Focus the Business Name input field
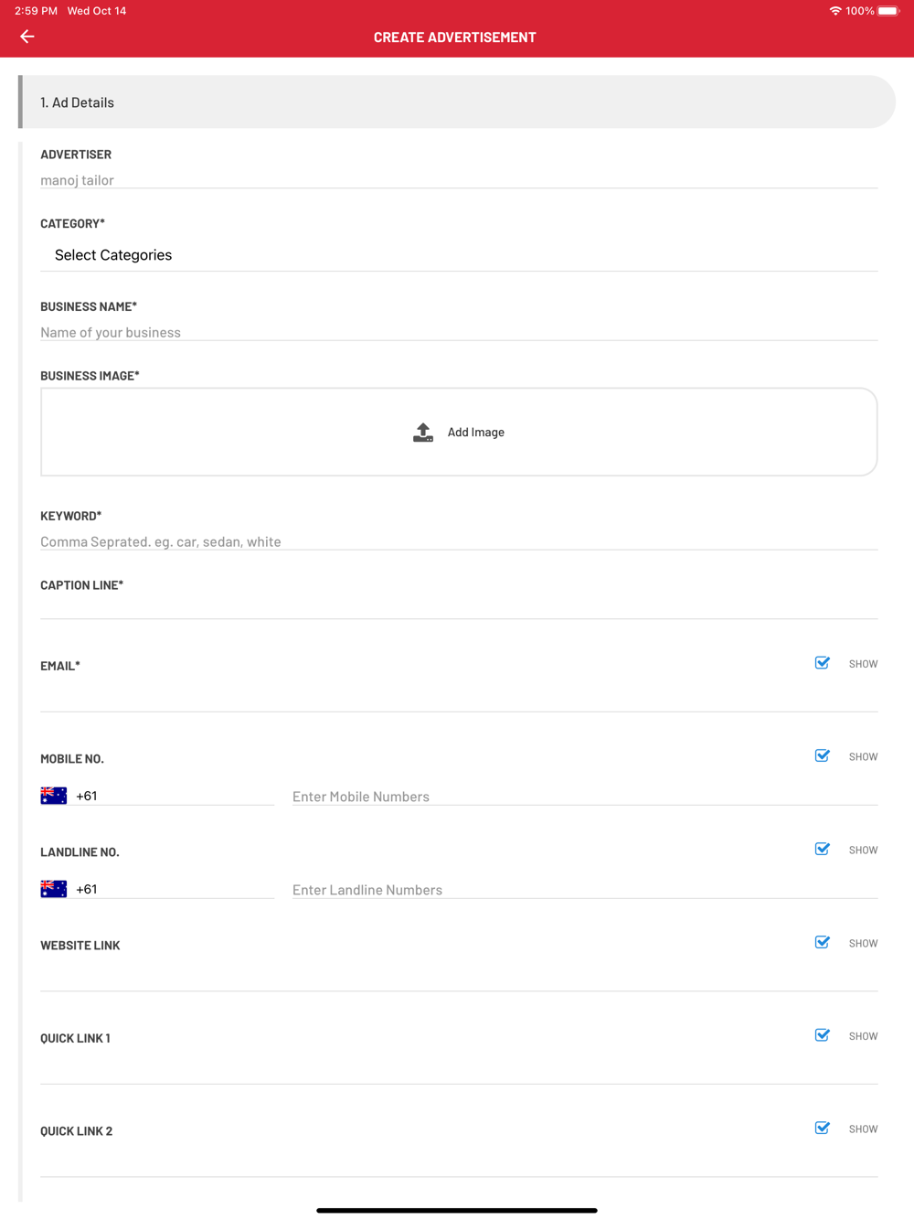914x1220 pixels. [x=459, y=332]
